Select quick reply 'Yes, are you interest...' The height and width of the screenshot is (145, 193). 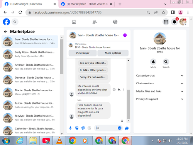93,63
